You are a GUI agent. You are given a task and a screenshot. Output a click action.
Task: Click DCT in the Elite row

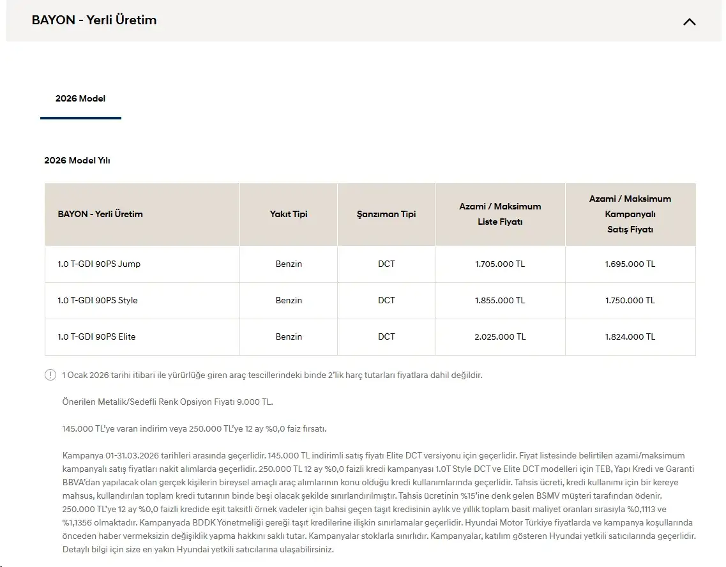click(x=386, y=337)
